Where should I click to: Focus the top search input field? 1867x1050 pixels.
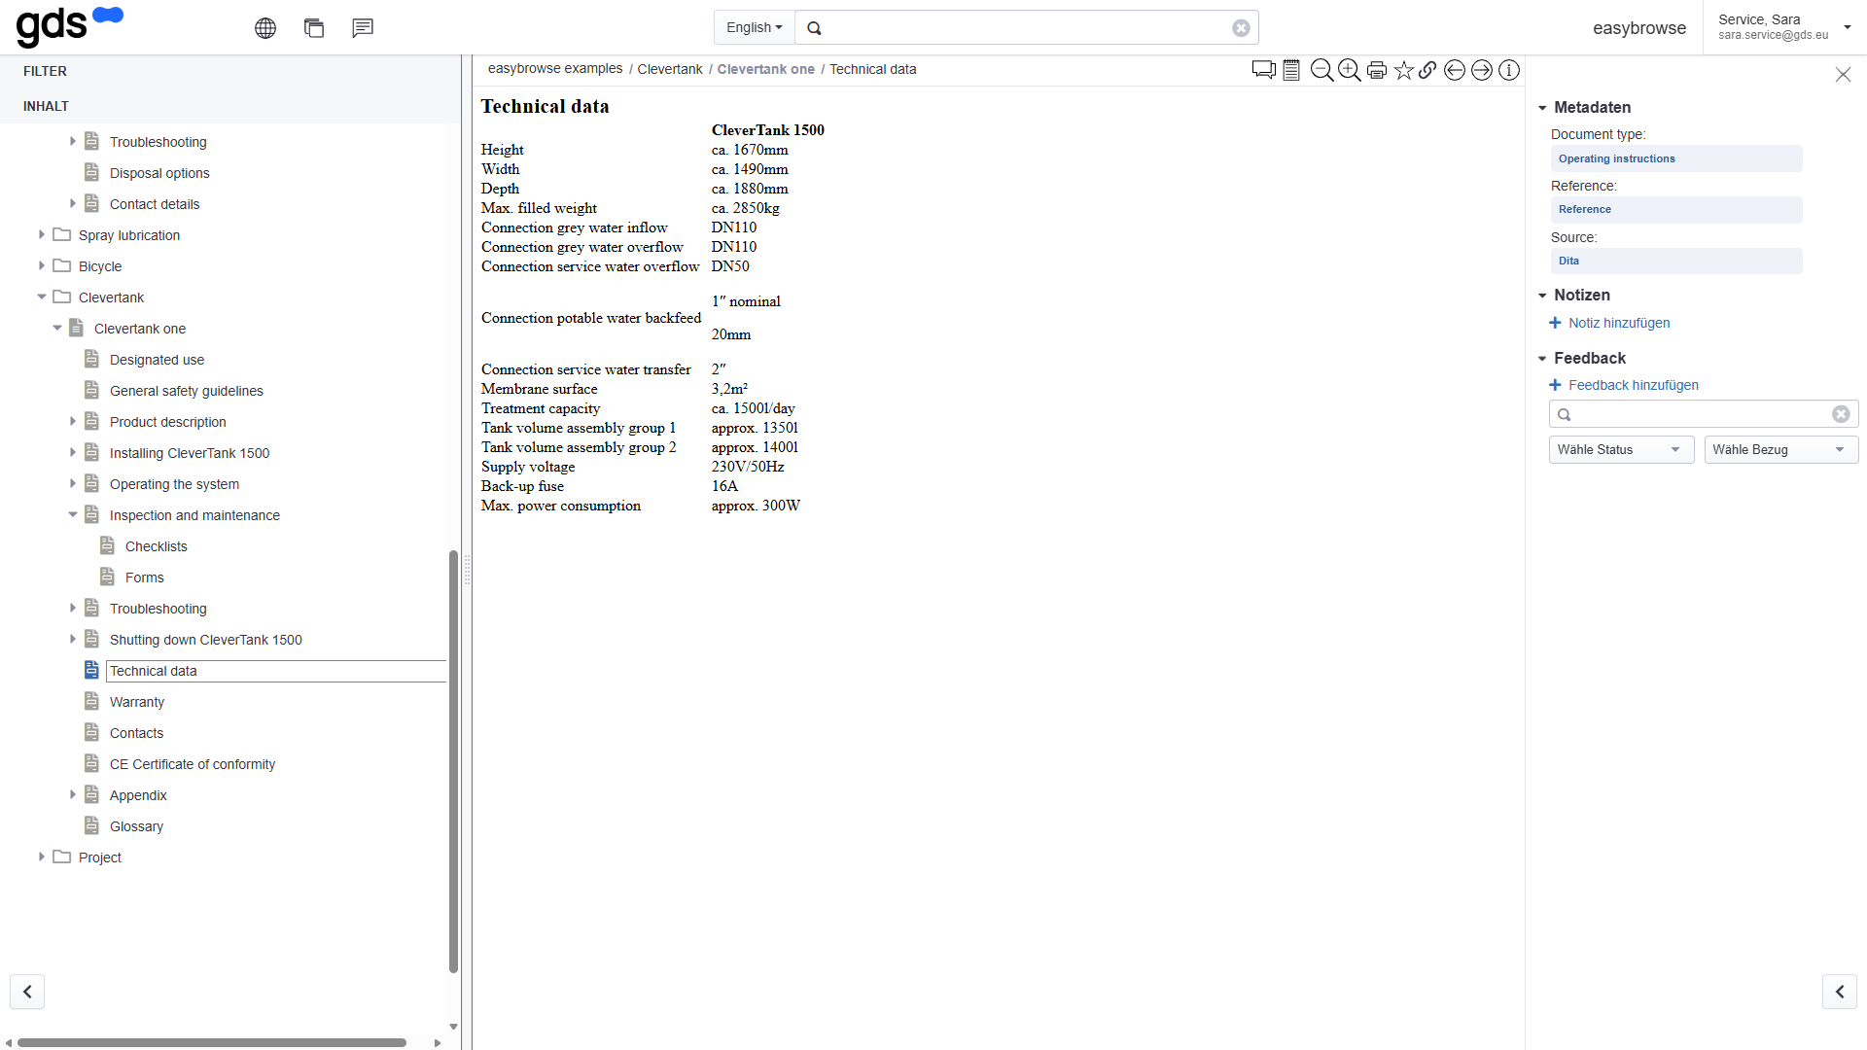pyautogui.click(x=1027, y=28)
